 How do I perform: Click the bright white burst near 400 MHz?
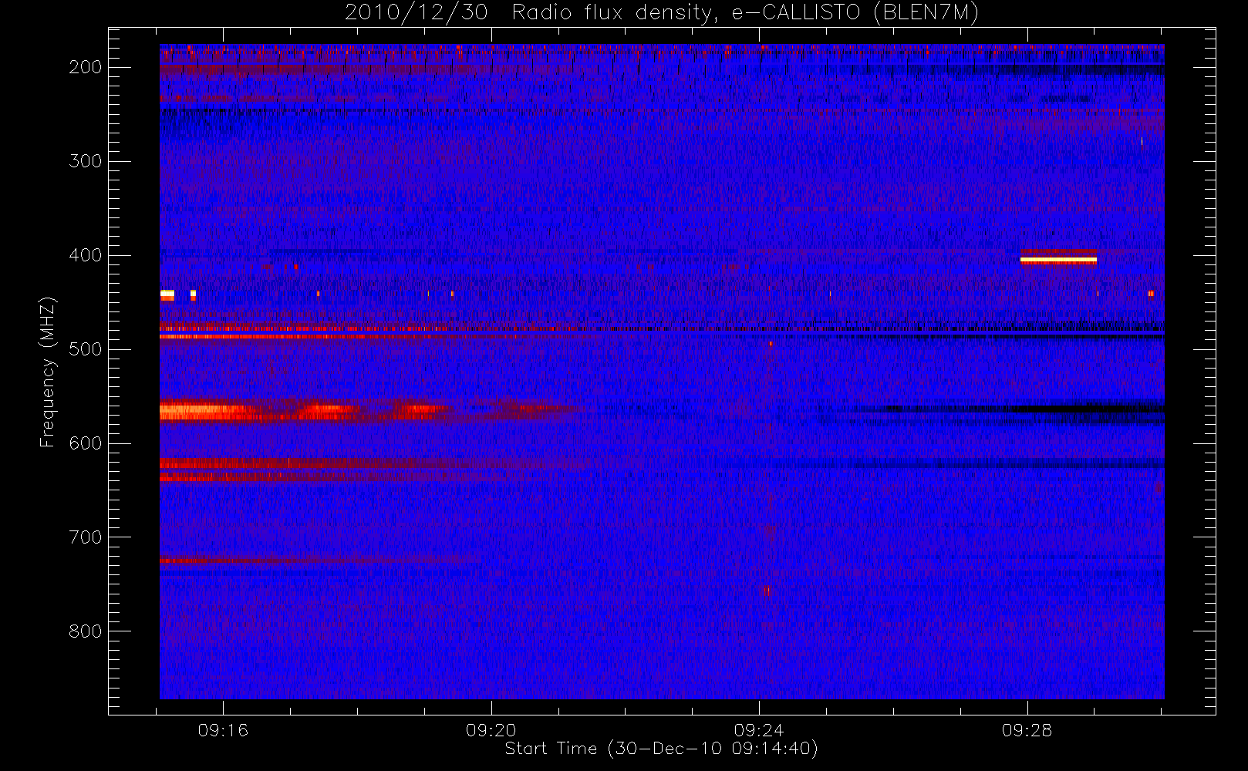click(1058, 260)
